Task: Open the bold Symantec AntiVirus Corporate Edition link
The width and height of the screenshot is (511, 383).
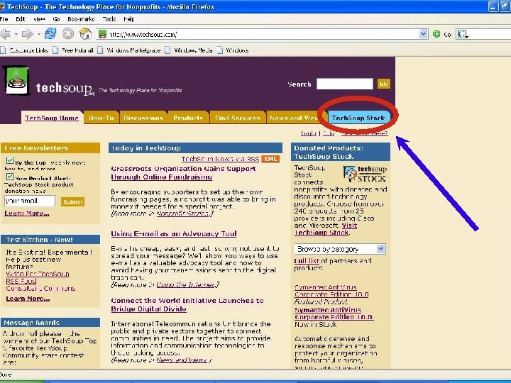Action: pos(334,313)
